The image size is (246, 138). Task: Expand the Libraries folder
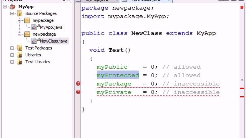tap(12, 55)
